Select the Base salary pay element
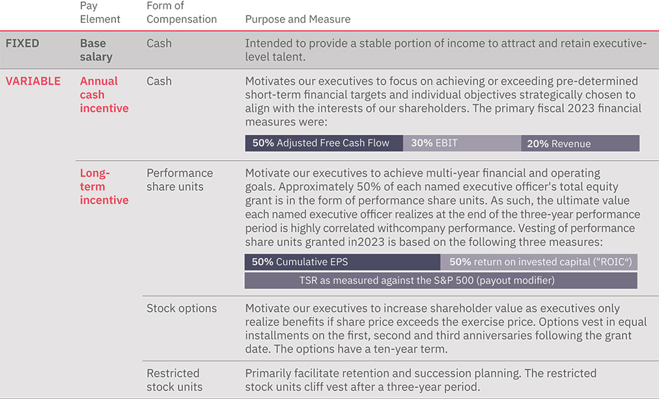659x399 pixels. pyautogui.click(x=96, y=50)
